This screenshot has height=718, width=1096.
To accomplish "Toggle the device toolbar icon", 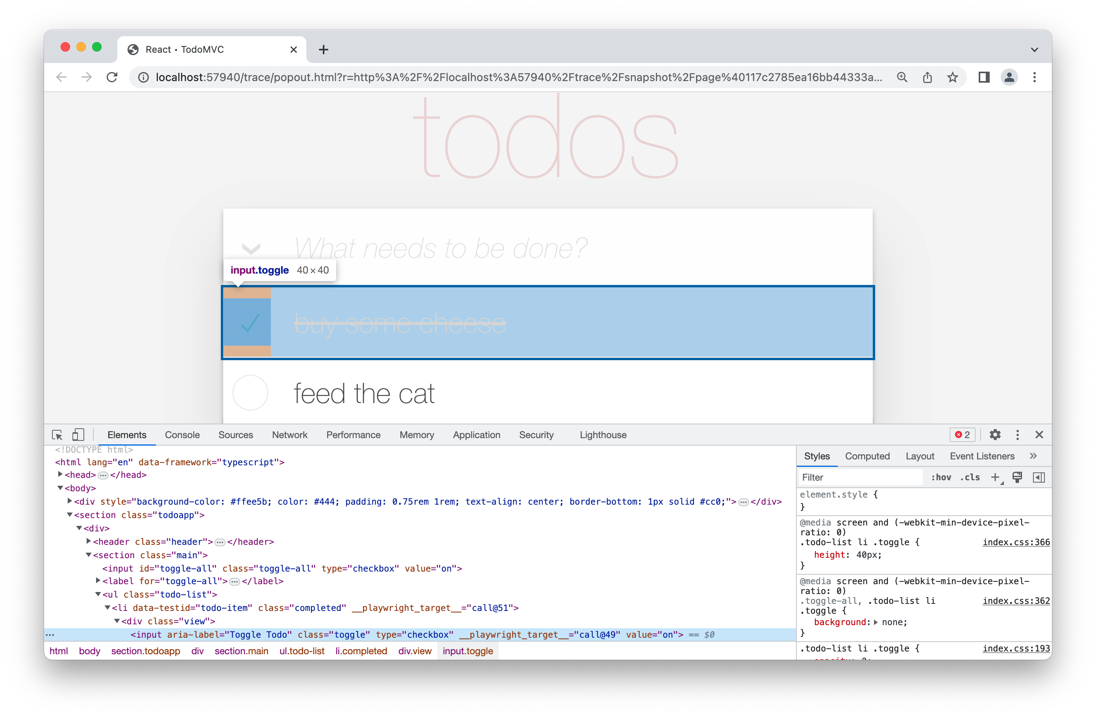I will pos(78,435).
